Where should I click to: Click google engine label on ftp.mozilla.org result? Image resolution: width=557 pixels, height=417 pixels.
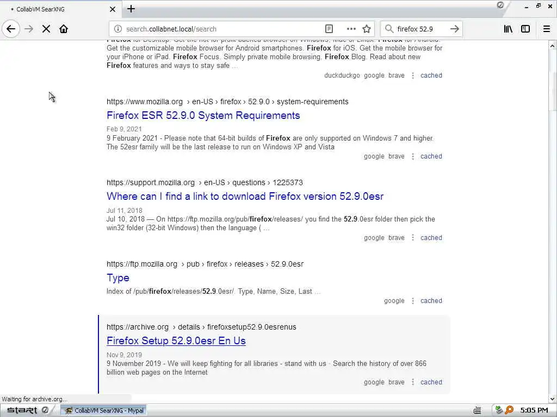coord(394,301)
